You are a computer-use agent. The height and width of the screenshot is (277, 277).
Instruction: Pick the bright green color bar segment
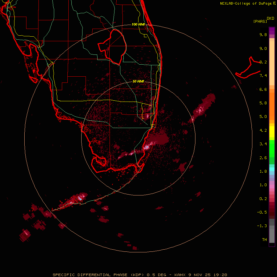coord(272,149)
